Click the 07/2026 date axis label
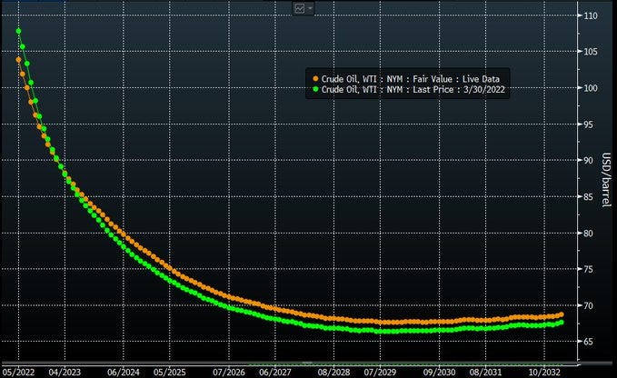617x378 pixels. coord(229,373)
